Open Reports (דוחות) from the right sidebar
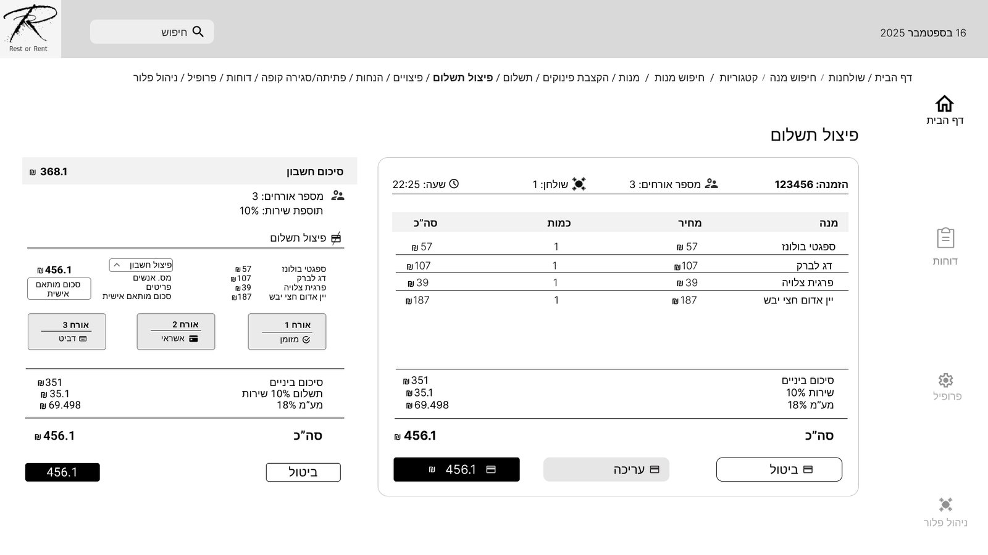The image size is (988, 555). point(945,239)
